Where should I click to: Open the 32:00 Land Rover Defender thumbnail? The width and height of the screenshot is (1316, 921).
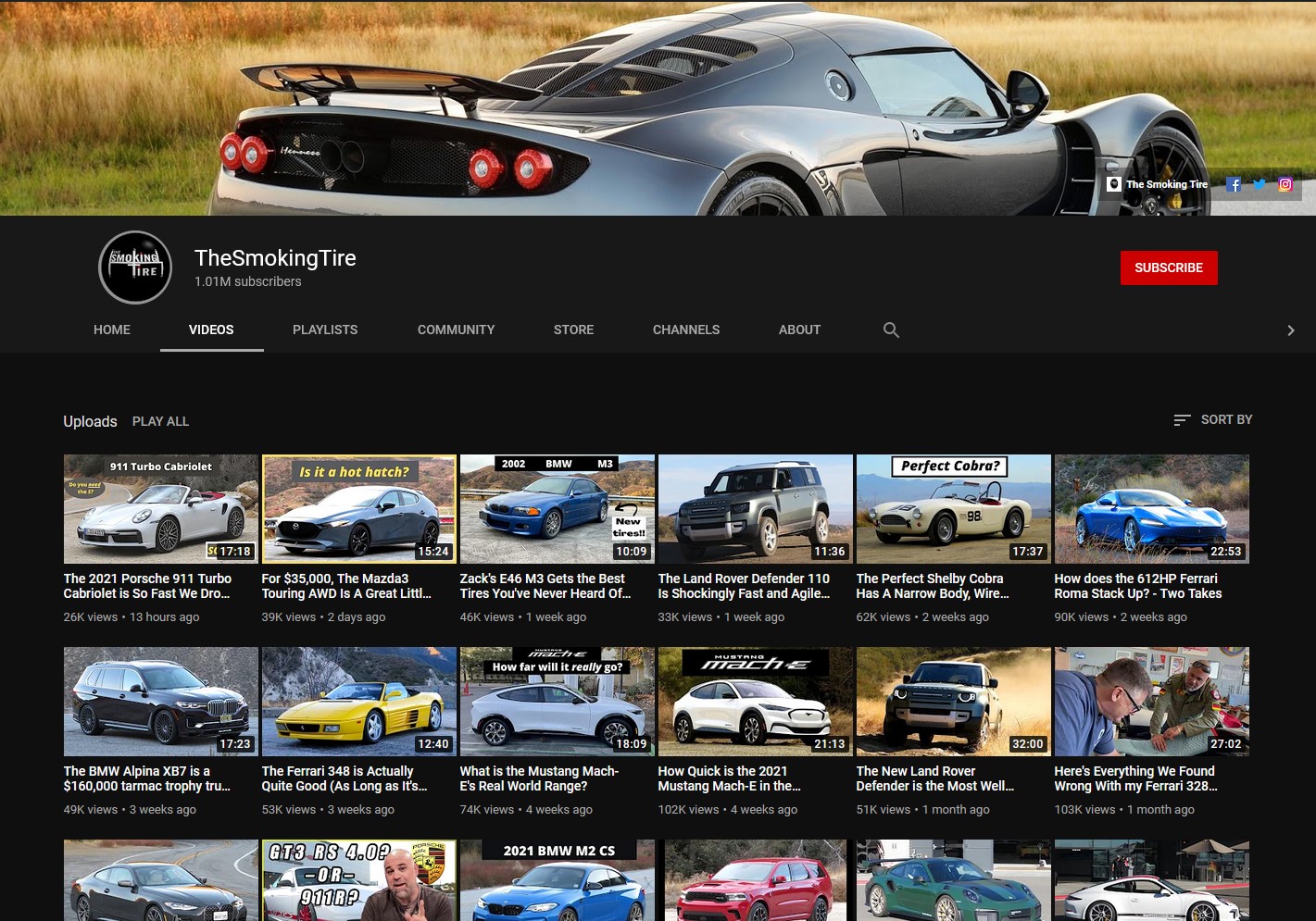953,702
